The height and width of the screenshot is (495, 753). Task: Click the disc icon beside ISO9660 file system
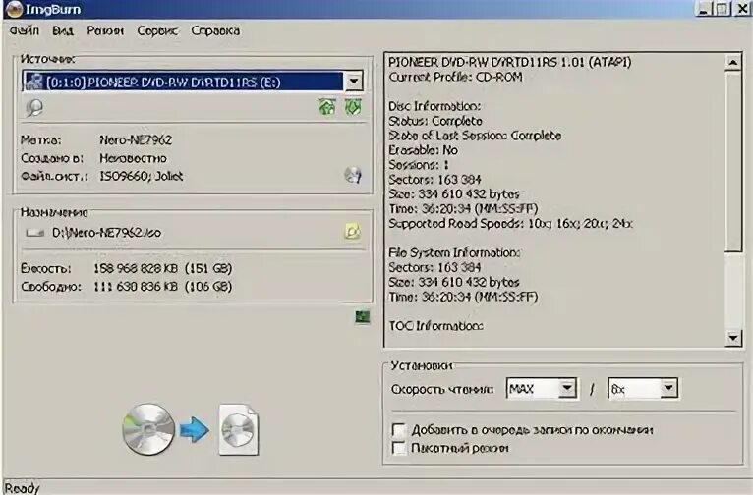353,175
